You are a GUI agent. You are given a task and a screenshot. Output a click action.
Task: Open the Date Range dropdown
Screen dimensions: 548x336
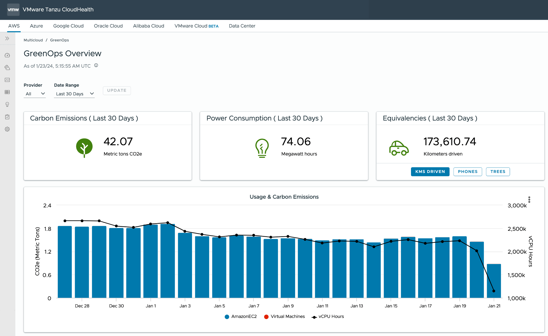point(74,94)
